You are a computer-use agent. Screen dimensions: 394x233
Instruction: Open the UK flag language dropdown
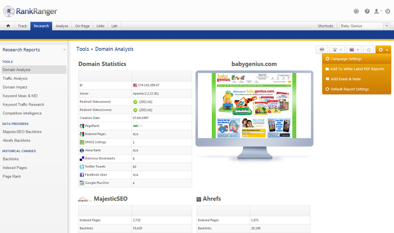coord(354,50)
